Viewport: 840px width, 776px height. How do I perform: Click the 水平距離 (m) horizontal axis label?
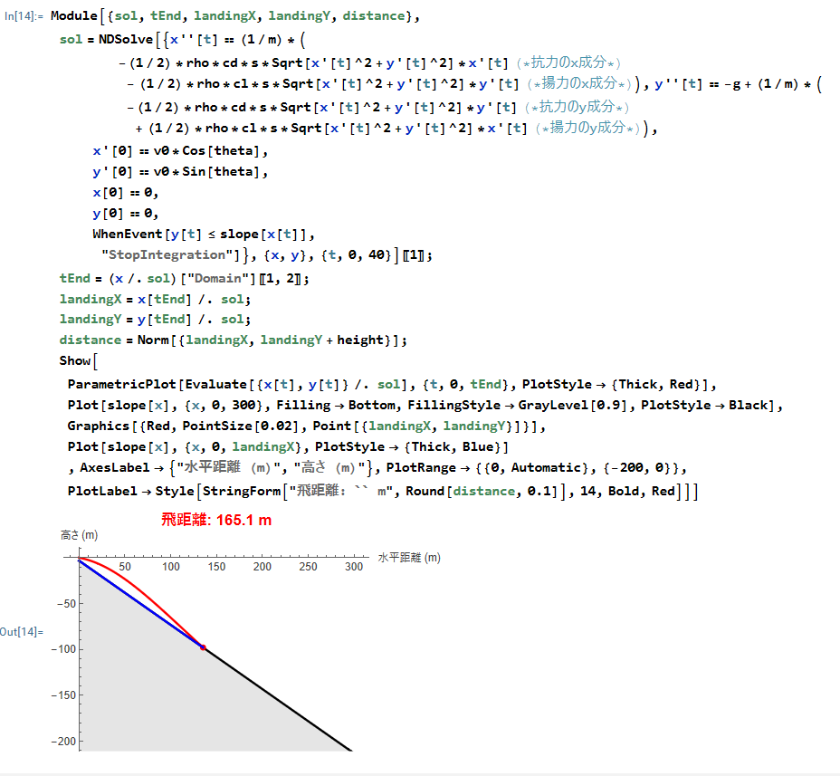click(409, 558)
